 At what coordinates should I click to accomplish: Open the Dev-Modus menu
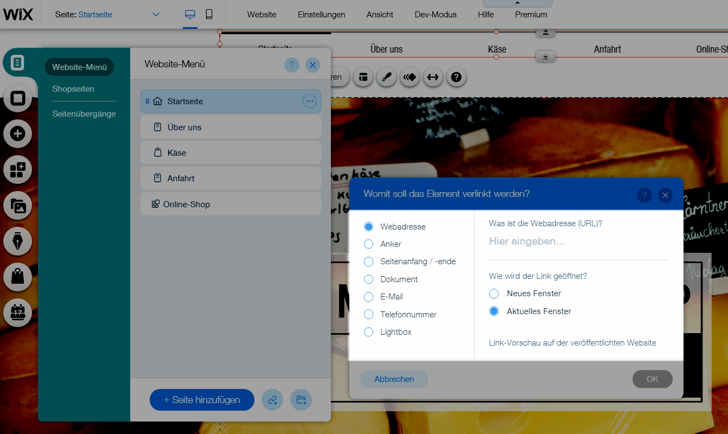click(x=436, y=15)
